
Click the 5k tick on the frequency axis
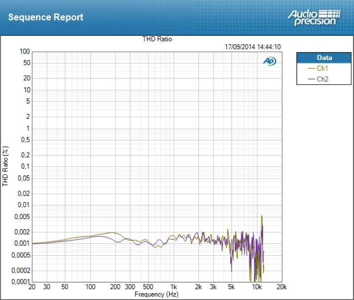click(x=232, y=287)
